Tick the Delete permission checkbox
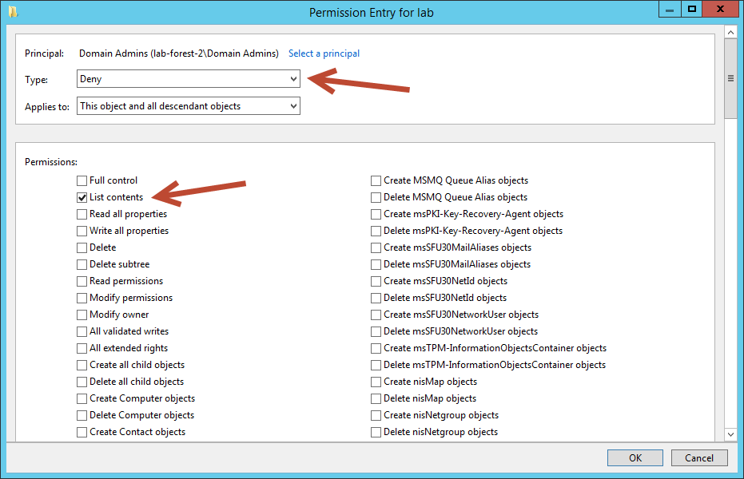The height and width of the screenshot is (479, 744). 82,247
